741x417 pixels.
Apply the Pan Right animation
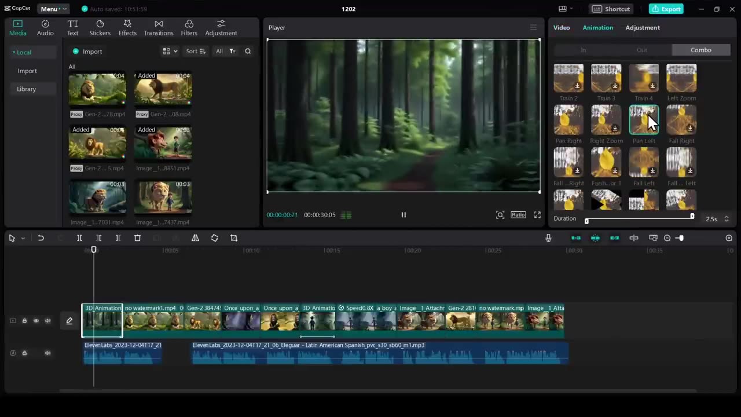(568, 119)
